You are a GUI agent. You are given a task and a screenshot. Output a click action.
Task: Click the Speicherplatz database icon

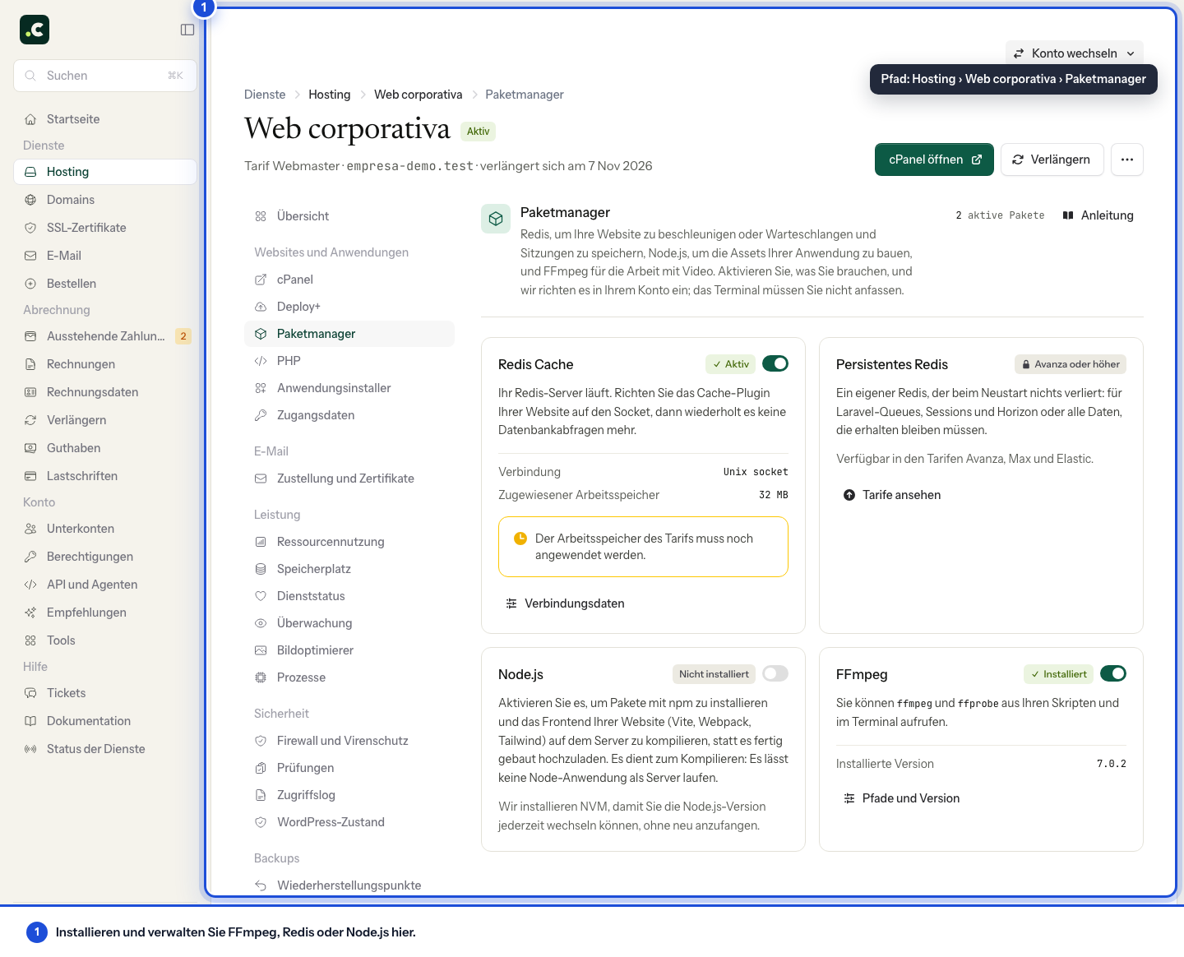coord(261,569)
